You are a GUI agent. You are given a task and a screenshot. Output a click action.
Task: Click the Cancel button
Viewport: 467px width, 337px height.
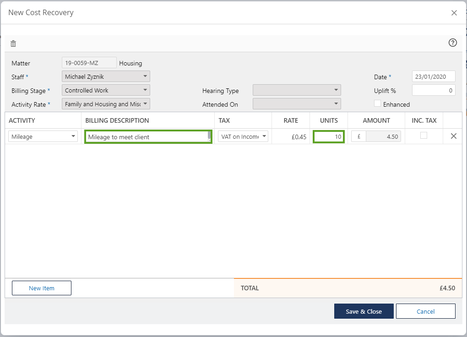[425, 311]
